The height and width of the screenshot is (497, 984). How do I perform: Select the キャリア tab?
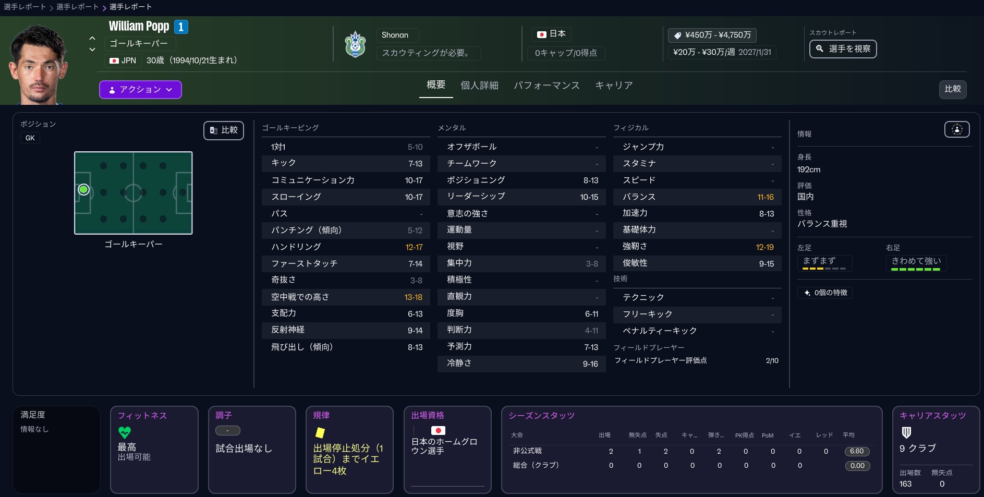tap(614, 86)
